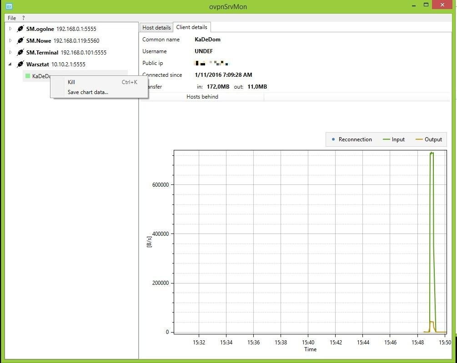
Task: Click the ovpnSrvMon app icon in title bar
Action: [x=9, y=6]
